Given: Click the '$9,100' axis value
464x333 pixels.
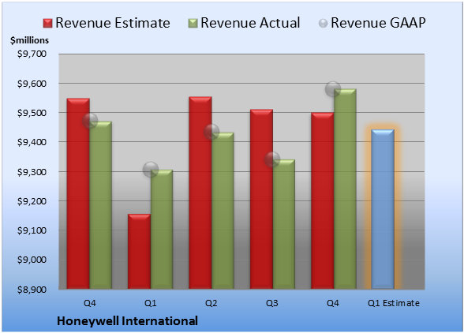Looking at the screenshot, I should pyautogui.click(x=32, y=230).
